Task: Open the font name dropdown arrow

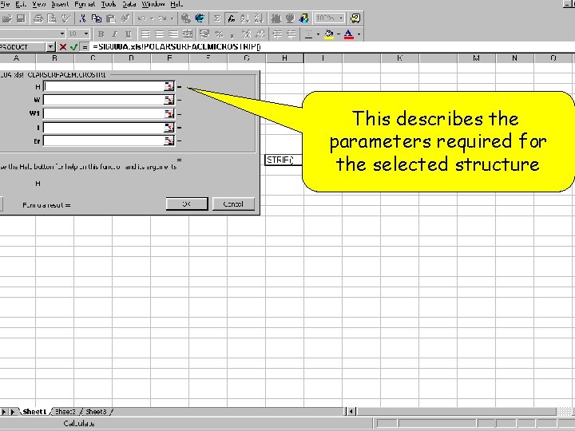Action: pos(62,34)
